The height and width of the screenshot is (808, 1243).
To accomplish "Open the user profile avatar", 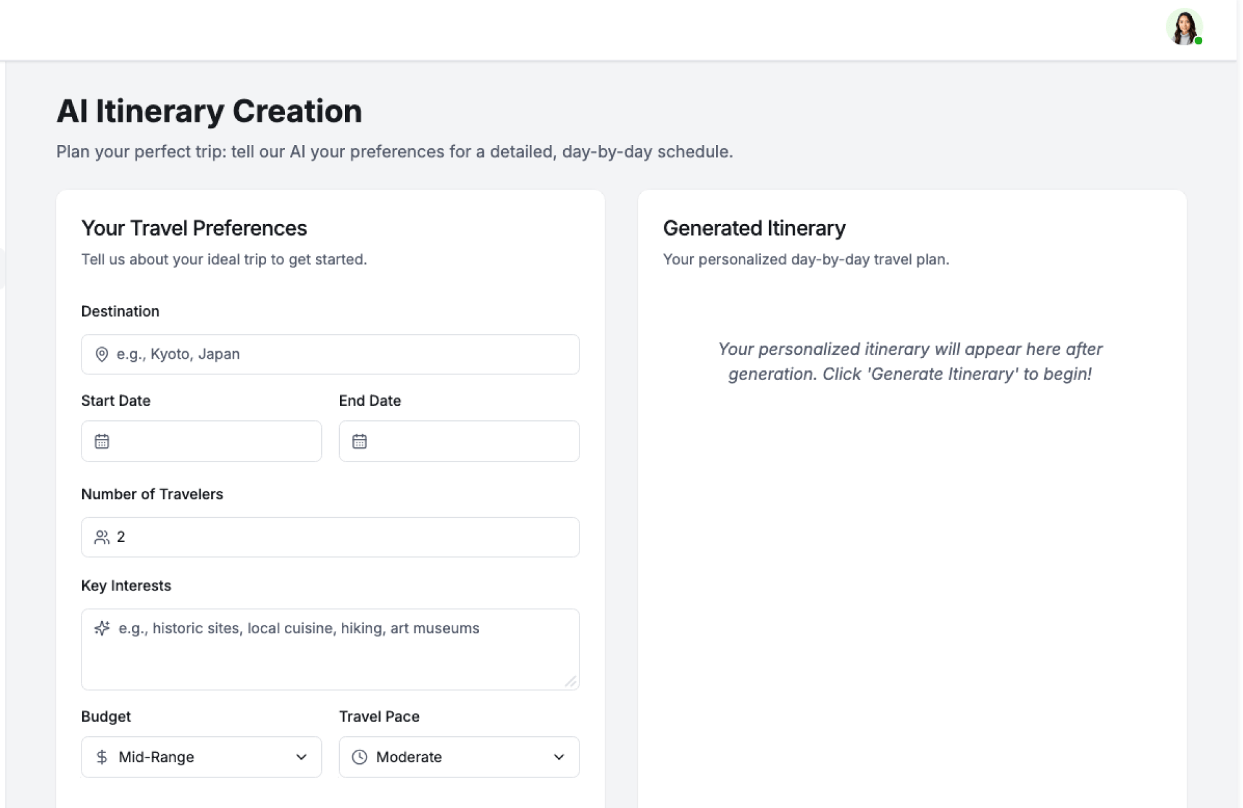I will point(1183,28).
